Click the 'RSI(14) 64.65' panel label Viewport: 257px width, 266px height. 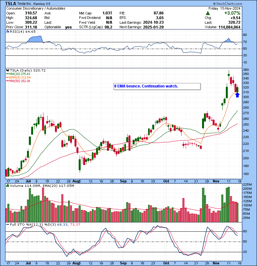[x=22, y=31]
